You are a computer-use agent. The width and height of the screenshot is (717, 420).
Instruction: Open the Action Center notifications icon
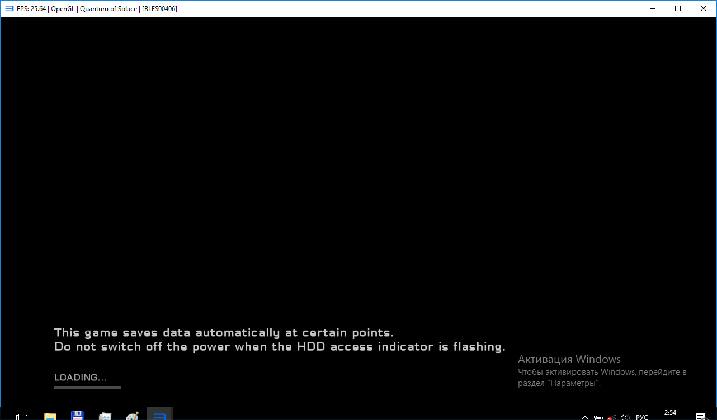tap(701, 417)
